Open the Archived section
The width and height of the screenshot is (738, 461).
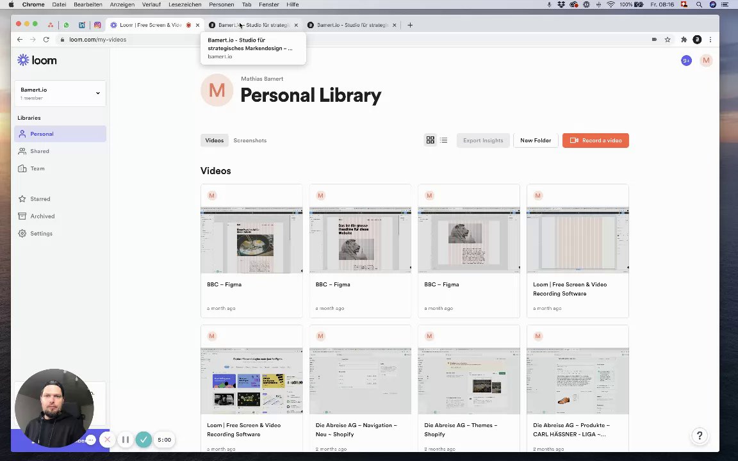pyautogui.click(x=60, y=216)
